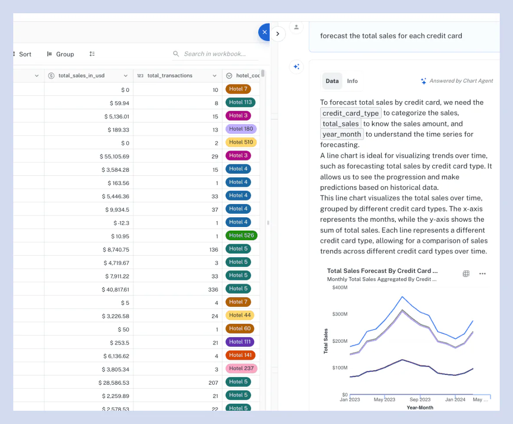Click the Chart Agent sparkle icon
The height and width of the screenshot is (424, 513).
point(424,81)
